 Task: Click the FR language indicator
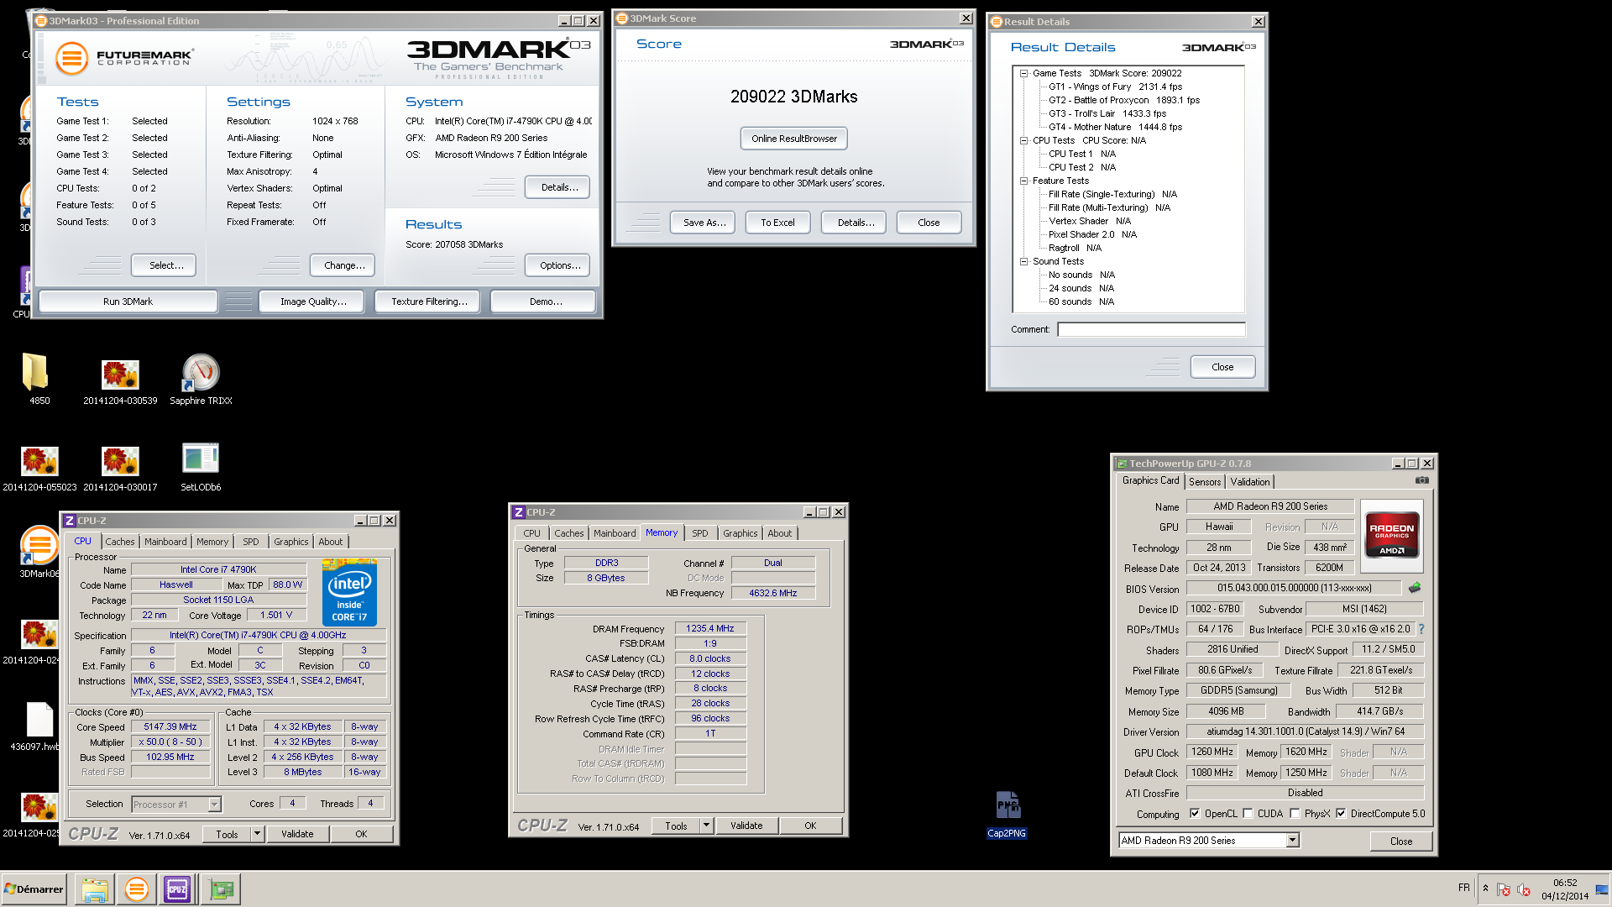click(1464, 888)
